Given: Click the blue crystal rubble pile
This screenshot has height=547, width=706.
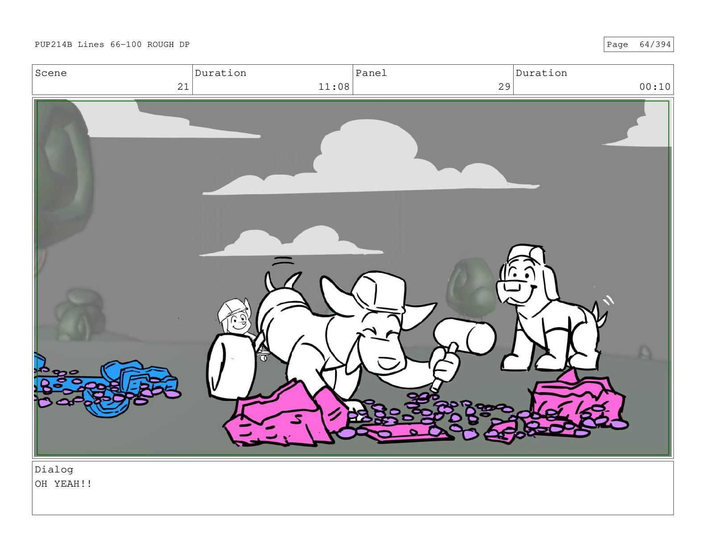Looking at the screenshot, I should point(107,385).
